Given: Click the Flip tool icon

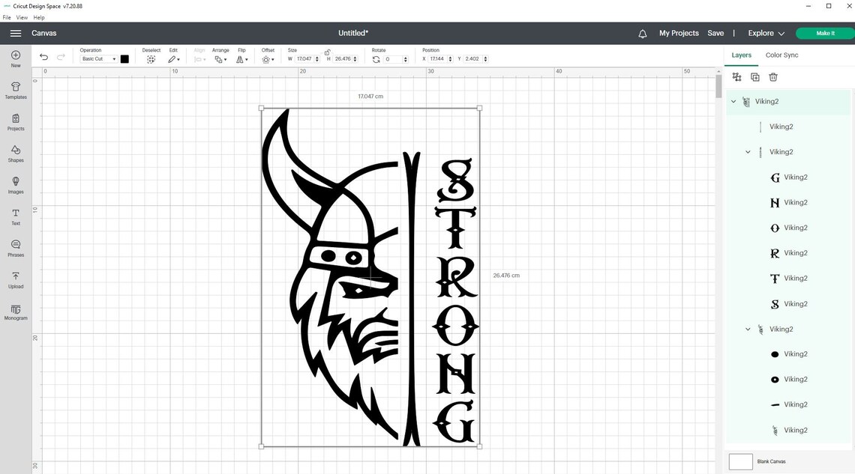Looking at the screenshot, I should tap(241, 58).
